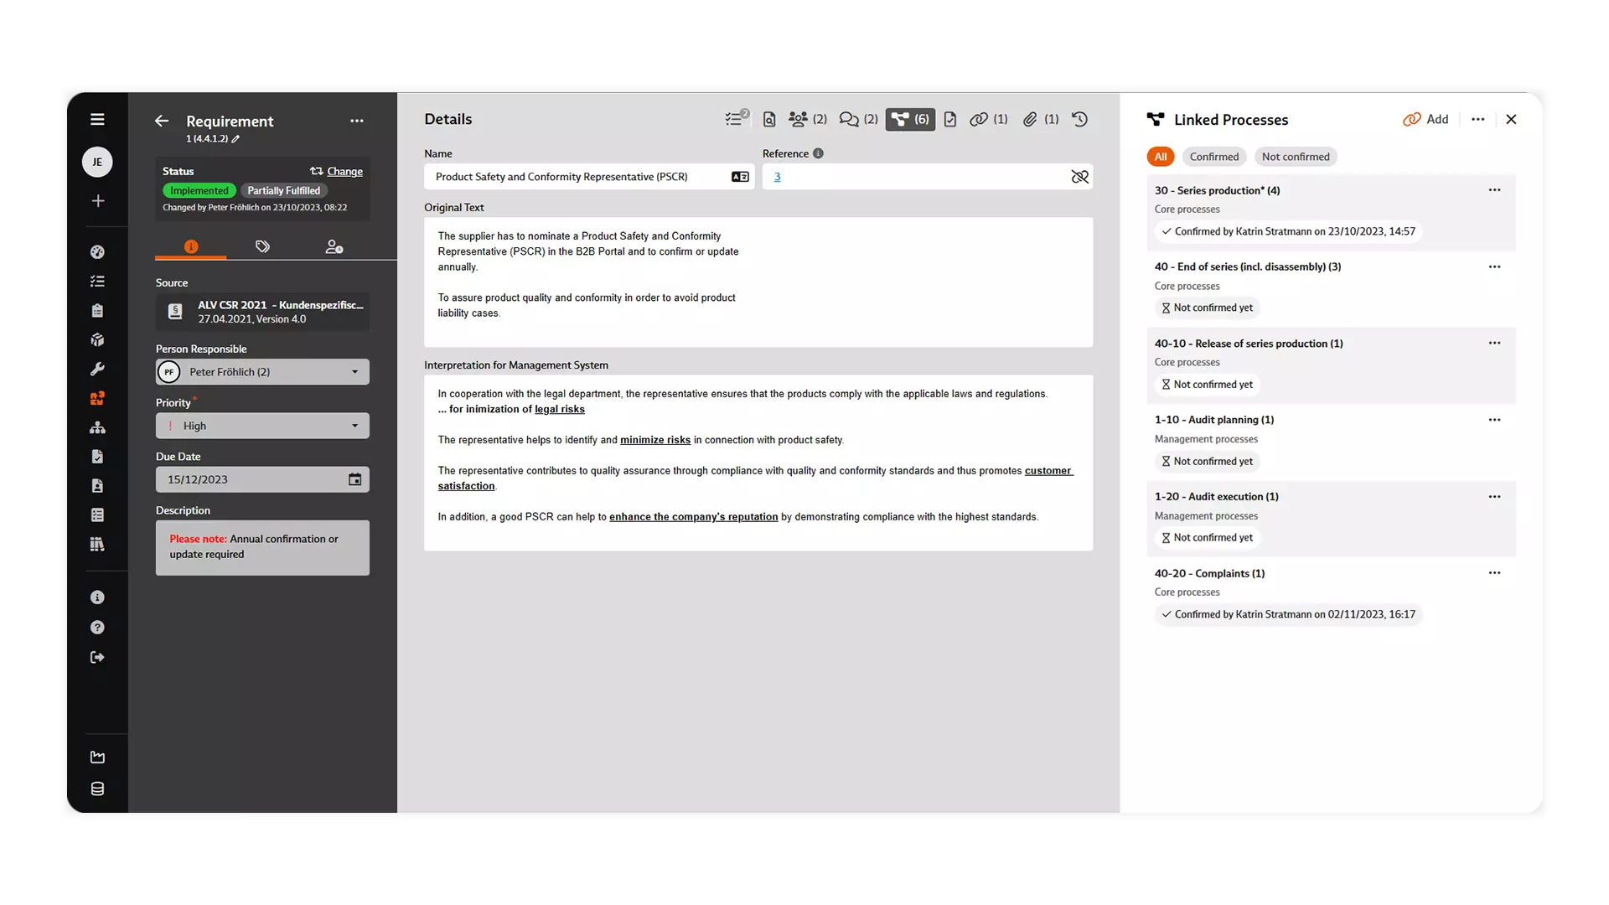
Task: Click the Reference info icon
Action: pos(818,153)
